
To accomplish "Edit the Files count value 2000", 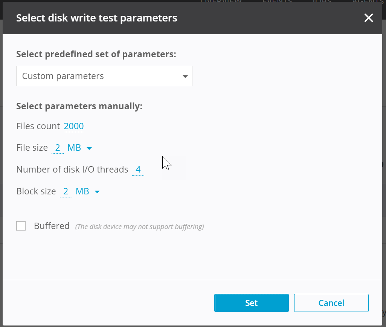I will click(74, 126).
